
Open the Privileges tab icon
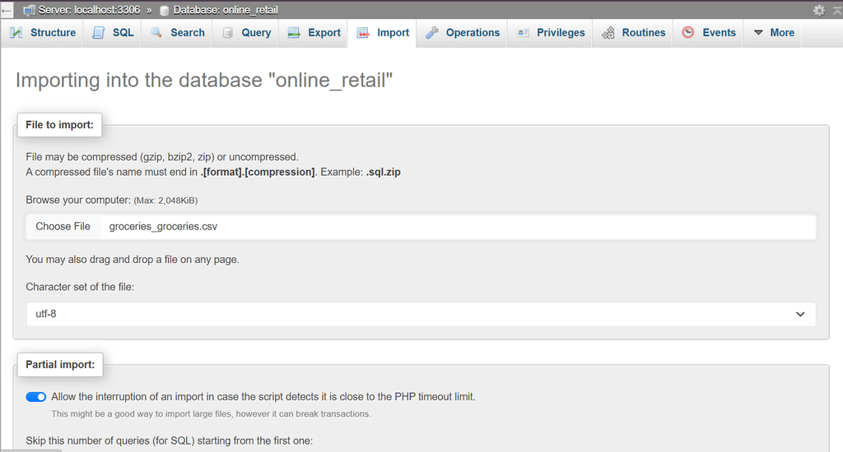[523, 33]
